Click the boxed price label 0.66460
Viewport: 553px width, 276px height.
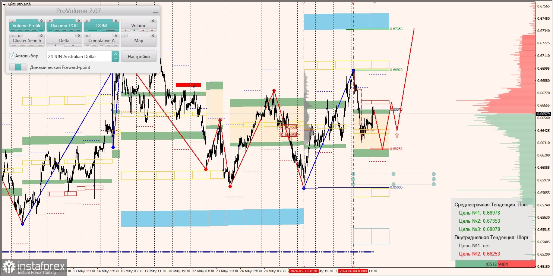click(288, 127)
